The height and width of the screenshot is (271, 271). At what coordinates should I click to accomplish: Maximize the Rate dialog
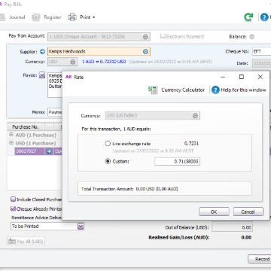click(242, 77)
